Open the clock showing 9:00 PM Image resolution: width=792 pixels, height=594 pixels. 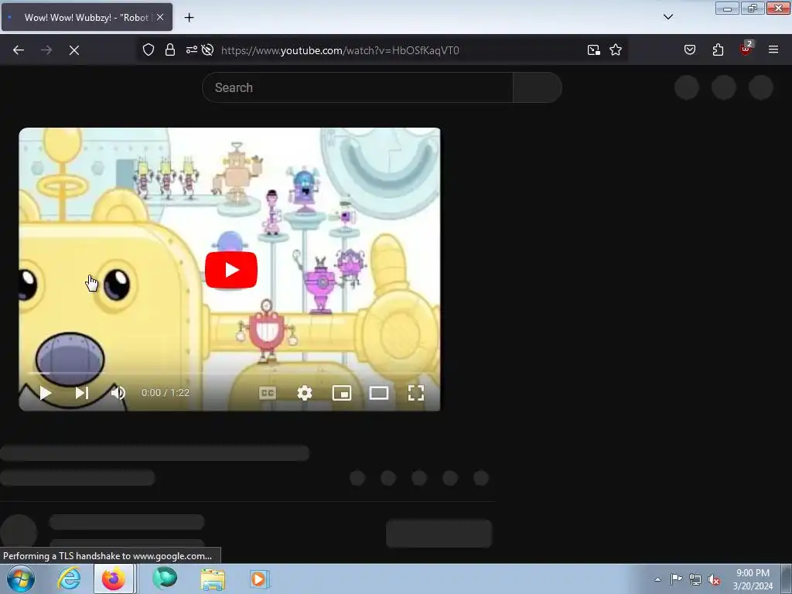coord(753,579)
